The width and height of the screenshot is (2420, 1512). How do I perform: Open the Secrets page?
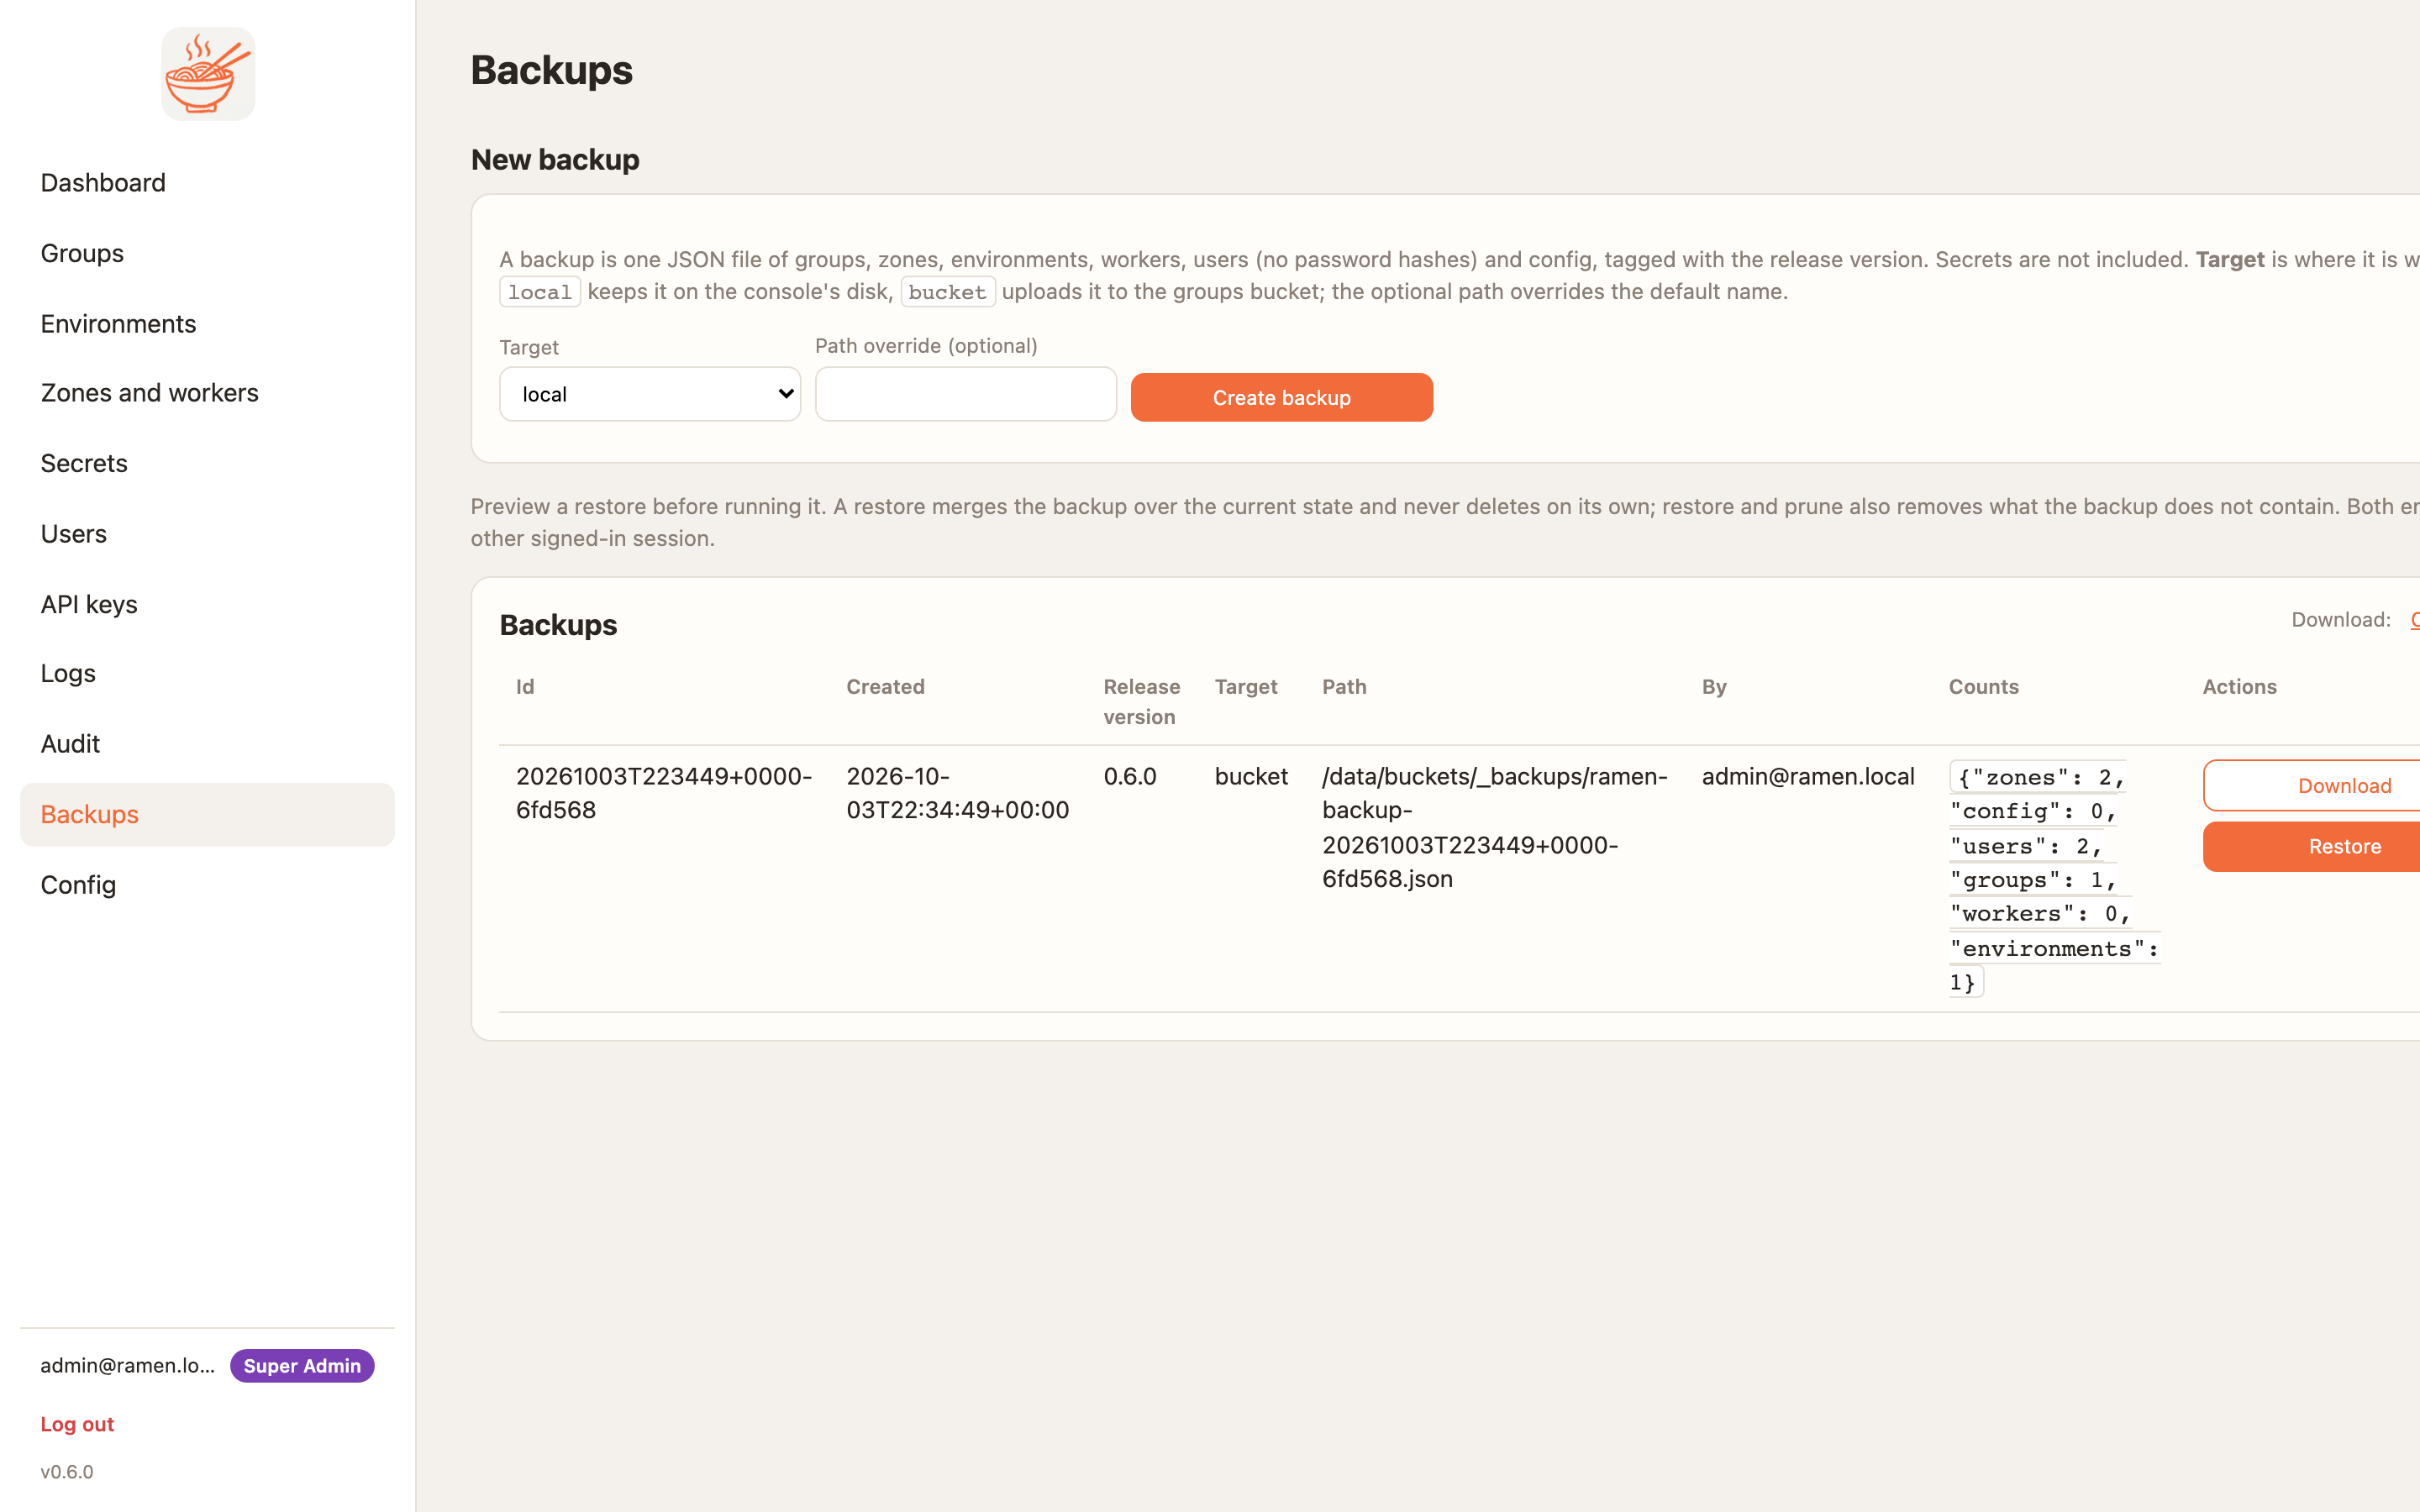coord(207,463)
